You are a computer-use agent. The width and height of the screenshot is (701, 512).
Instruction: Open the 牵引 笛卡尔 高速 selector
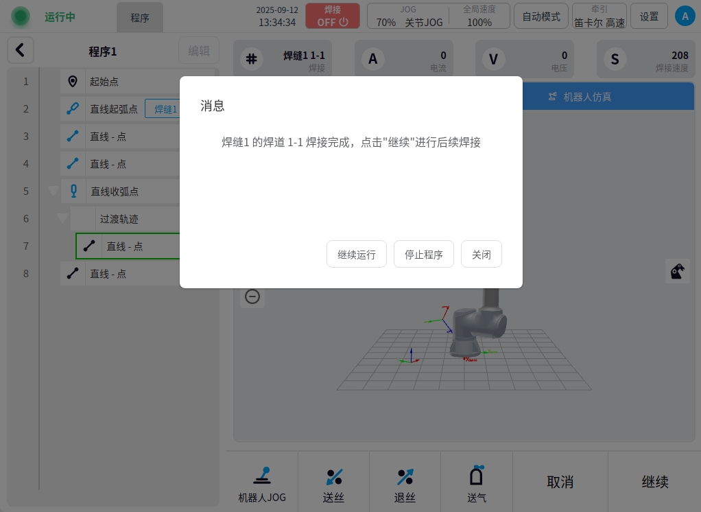tap(599, 16)
